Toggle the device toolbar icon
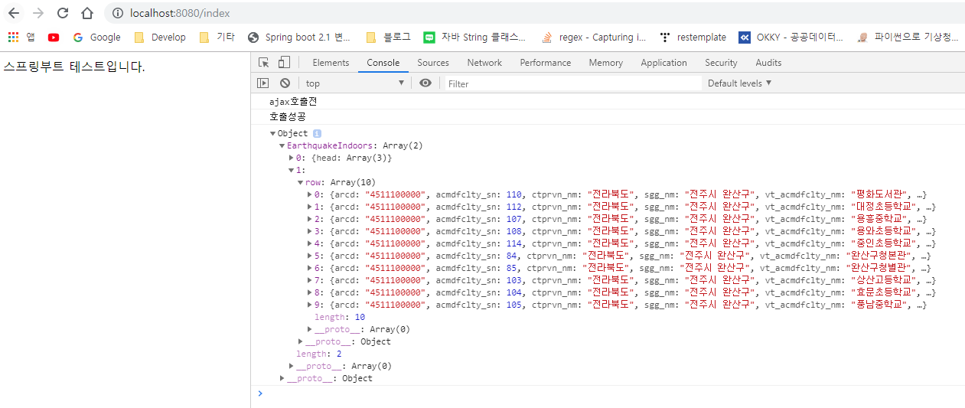This screenshot has height=408, width=965. tap(284, 63)
